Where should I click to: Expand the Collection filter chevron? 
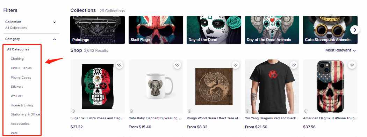(55, 22)
